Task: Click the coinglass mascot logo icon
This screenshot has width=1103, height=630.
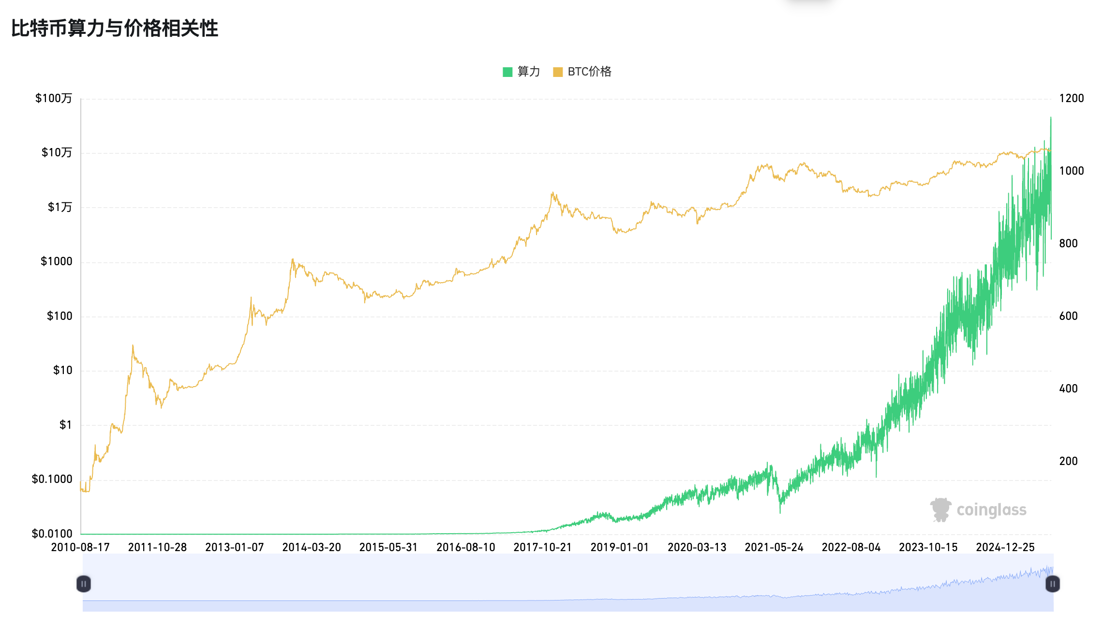Action: point(940,510)
